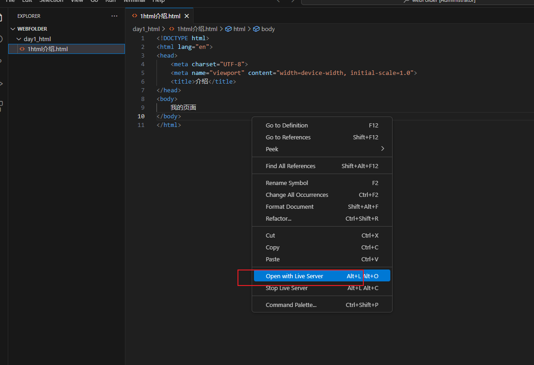Place cursor on line 9 text 我的页面

183,108
